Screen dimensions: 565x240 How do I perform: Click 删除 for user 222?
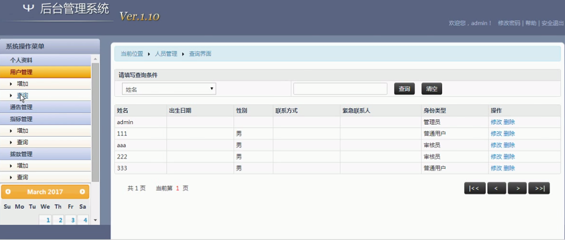tap(509, 157)
